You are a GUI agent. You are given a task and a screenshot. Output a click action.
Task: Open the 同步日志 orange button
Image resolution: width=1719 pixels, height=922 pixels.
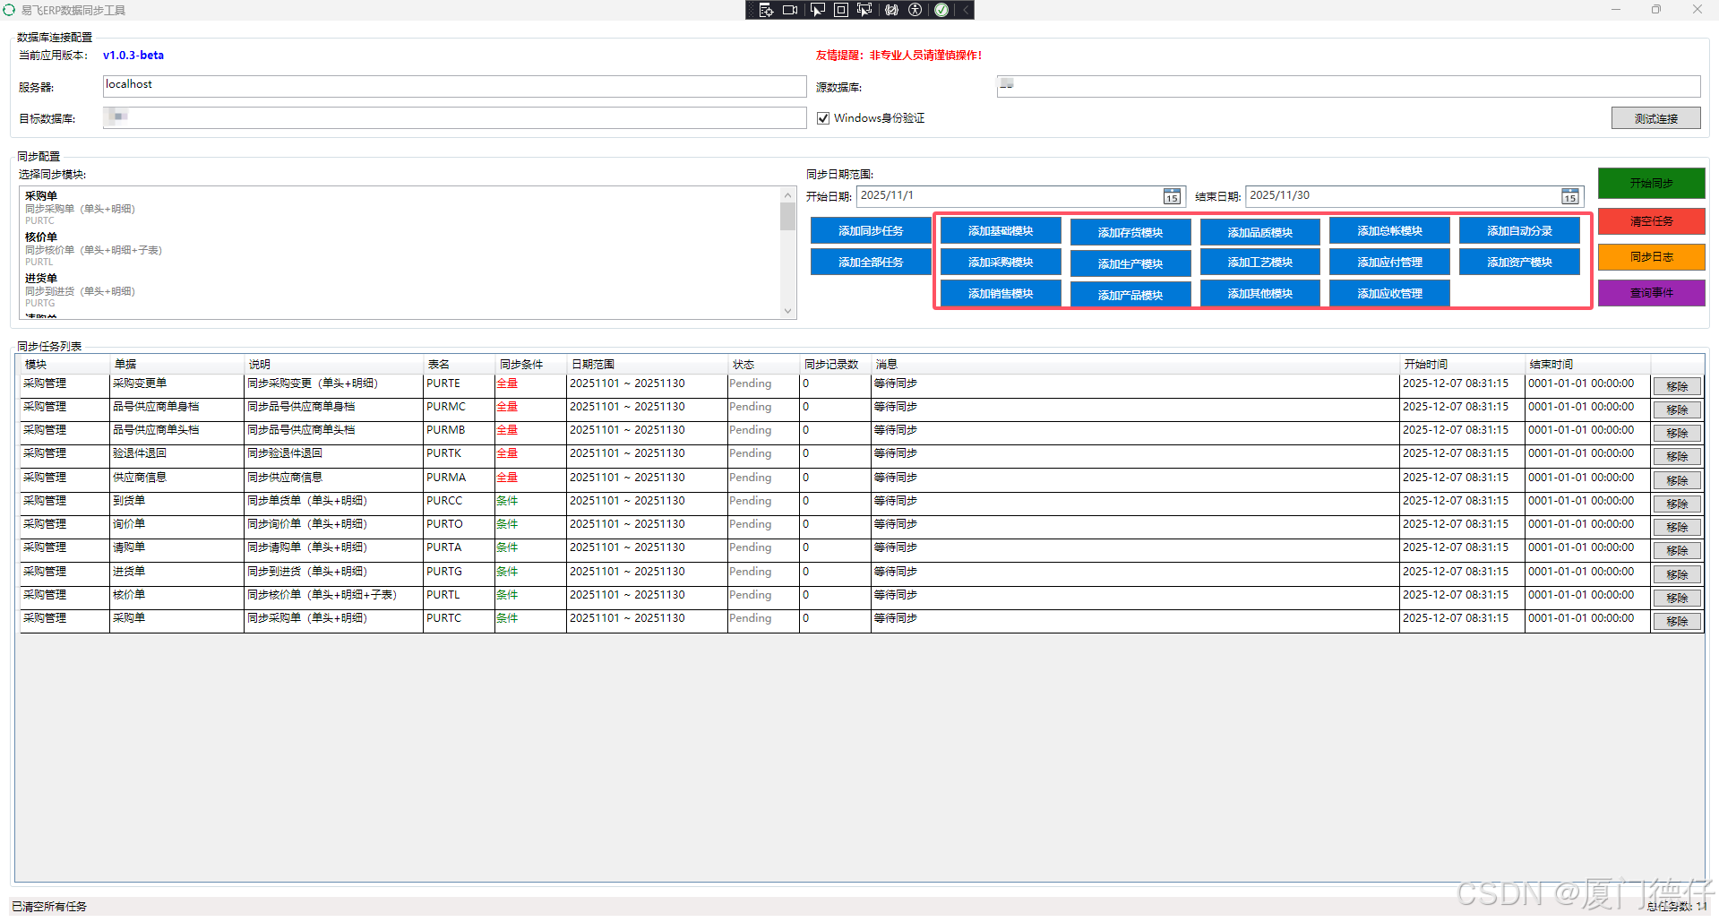[1651, 257]
